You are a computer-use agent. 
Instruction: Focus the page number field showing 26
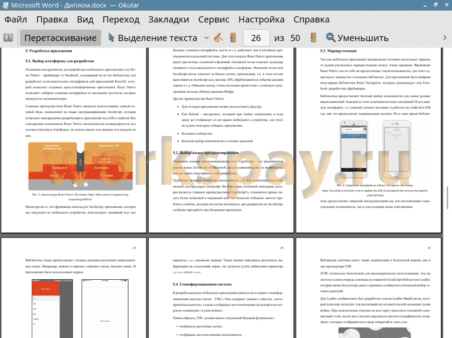[256, 38]
